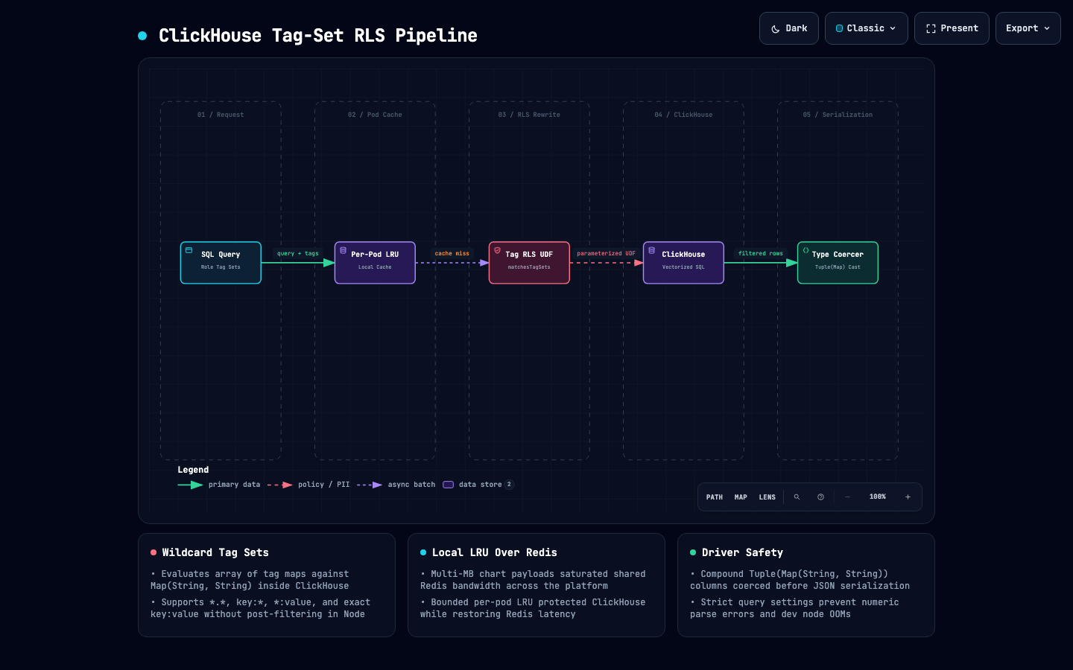Open the Wildcard Tag Sets card

click(x=267, y=585)
